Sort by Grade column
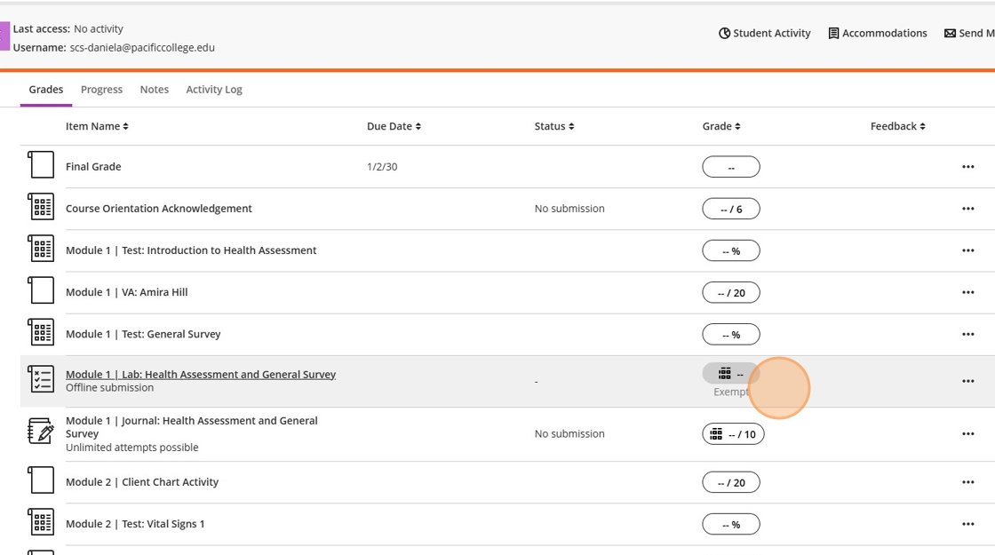 click(x=720, y=126)
